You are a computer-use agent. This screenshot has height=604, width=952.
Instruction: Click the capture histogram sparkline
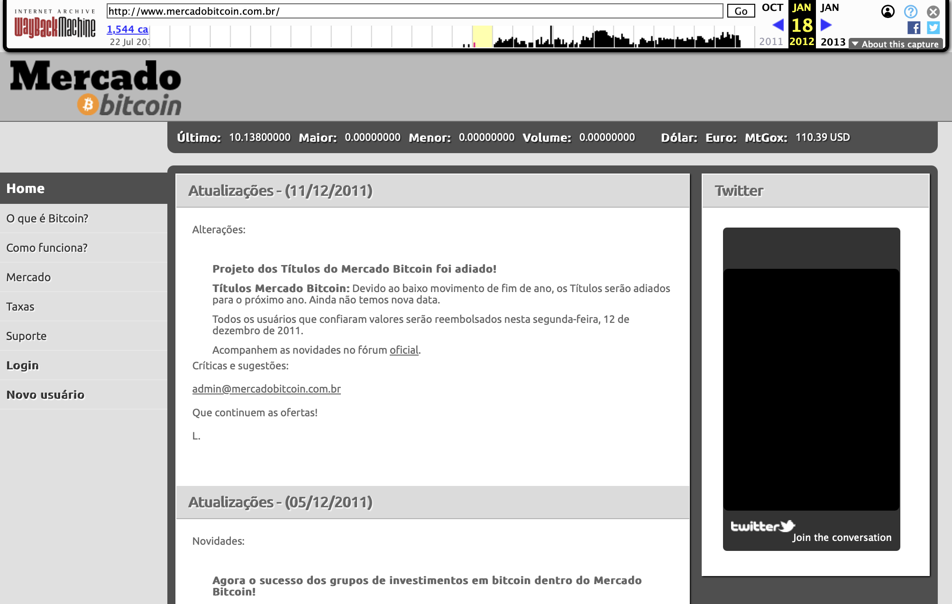click(x=453, y=37)
